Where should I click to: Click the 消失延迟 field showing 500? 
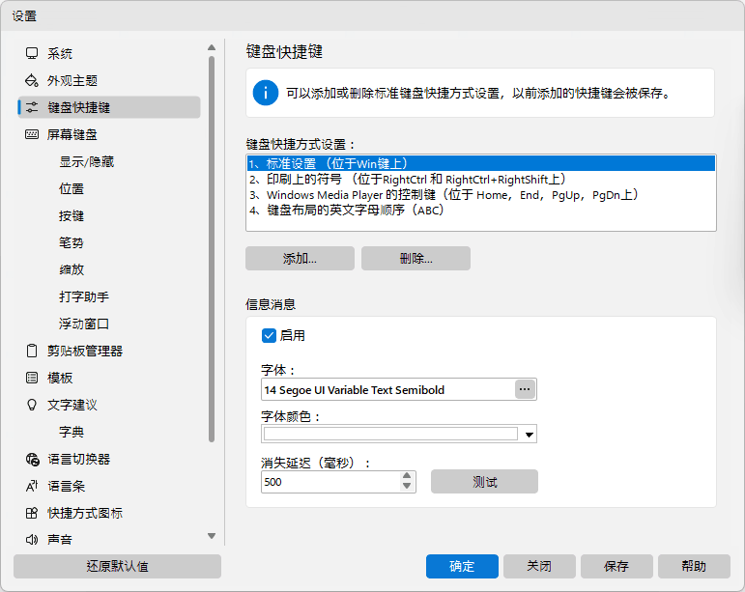(331, 482)
